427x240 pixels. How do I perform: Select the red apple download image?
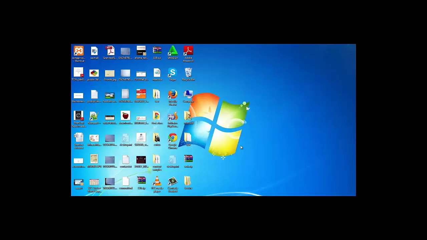(125, 116)
